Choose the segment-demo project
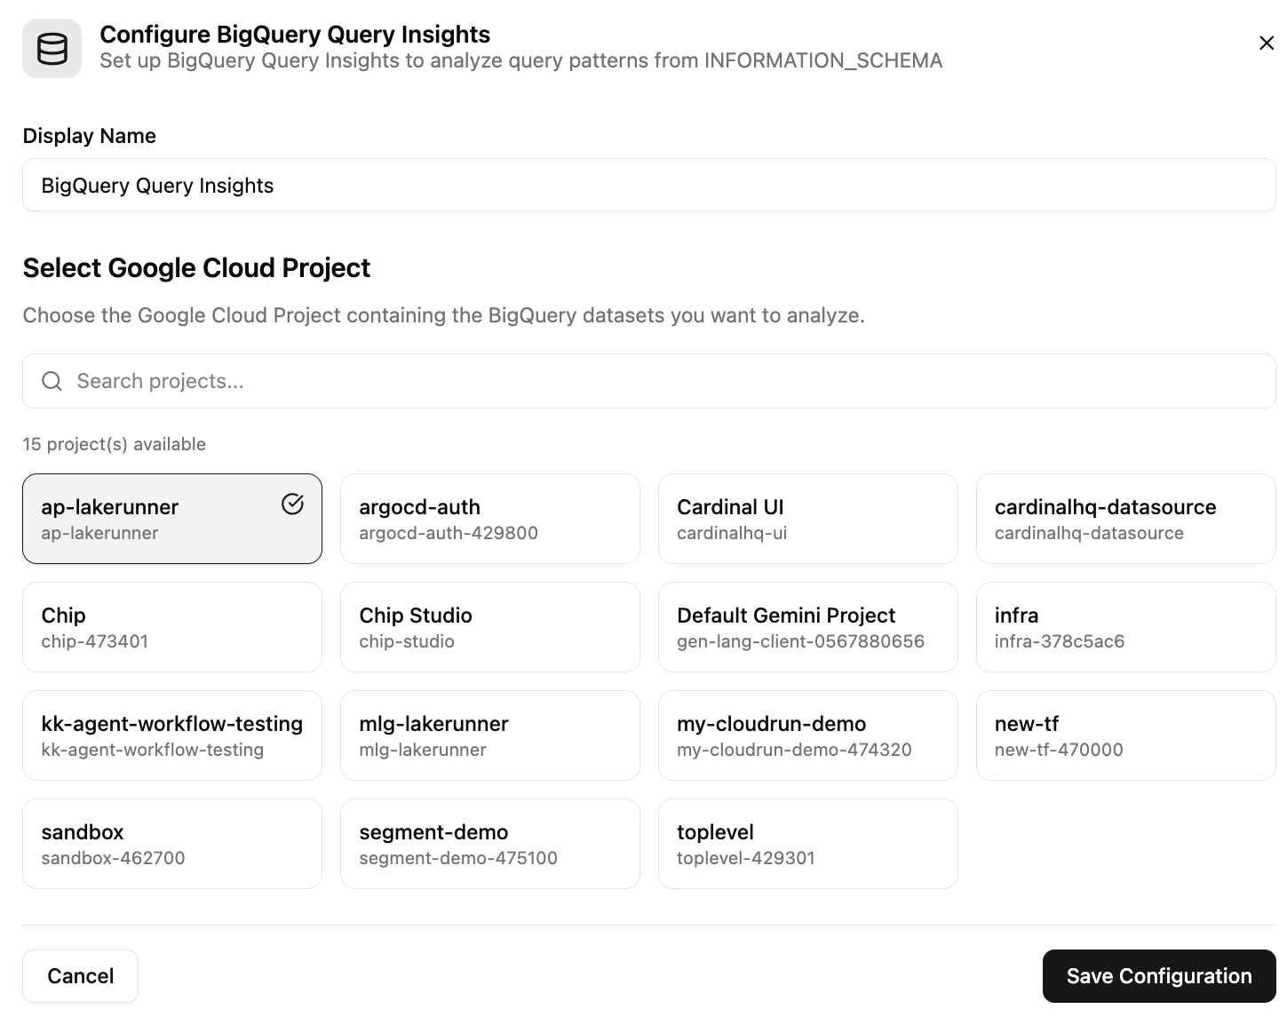Image resolution: width=1287 pixels, height=1017 pixels. 489,844
